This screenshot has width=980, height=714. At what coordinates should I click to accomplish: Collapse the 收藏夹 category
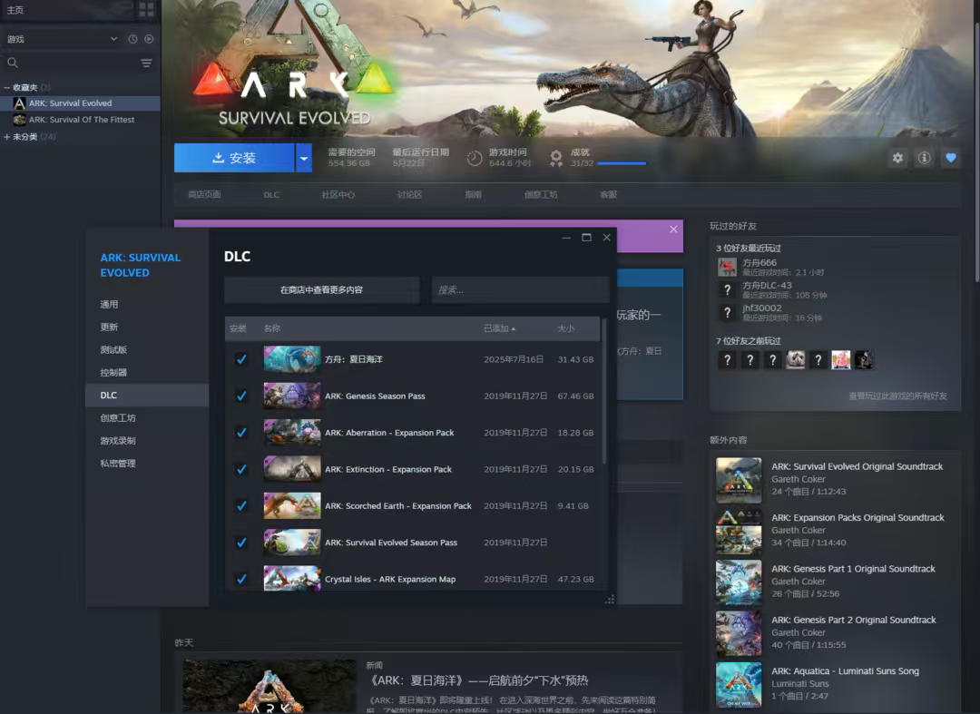click(7, 87)
